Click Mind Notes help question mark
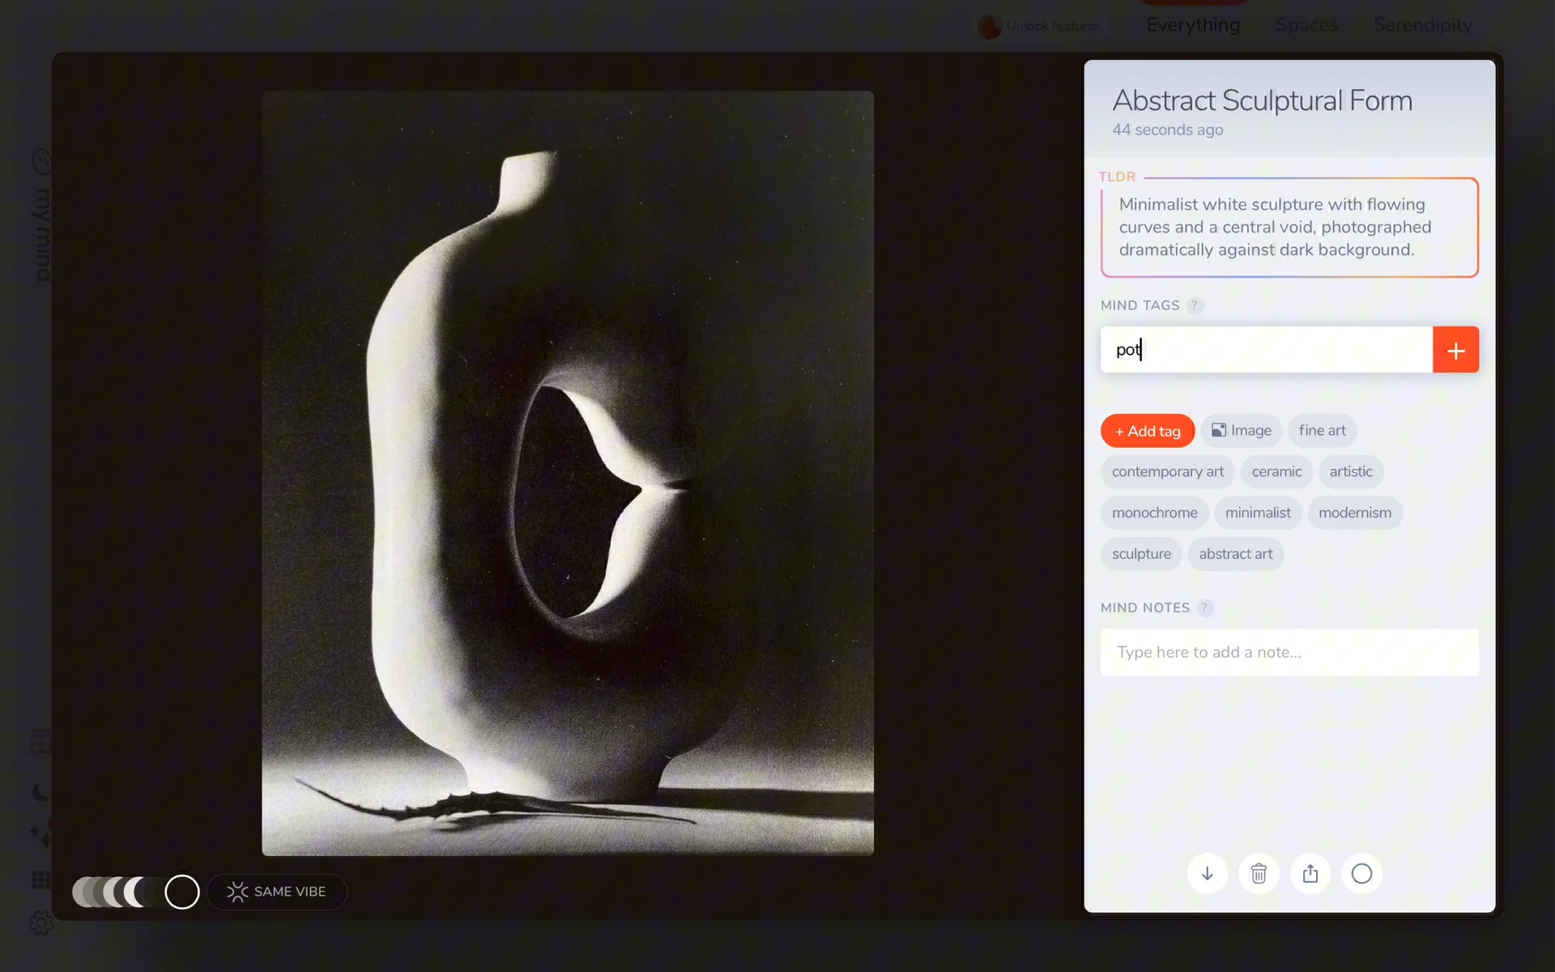This screenshot has height=972, width=1555. coord(1204,607)
